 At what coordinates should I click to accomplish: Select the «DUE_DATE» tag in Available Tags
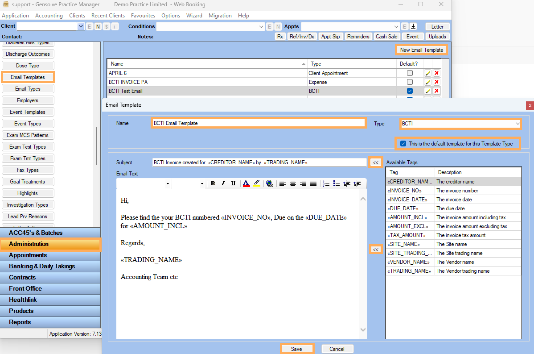pyautogui.click(x=405, y=208)
